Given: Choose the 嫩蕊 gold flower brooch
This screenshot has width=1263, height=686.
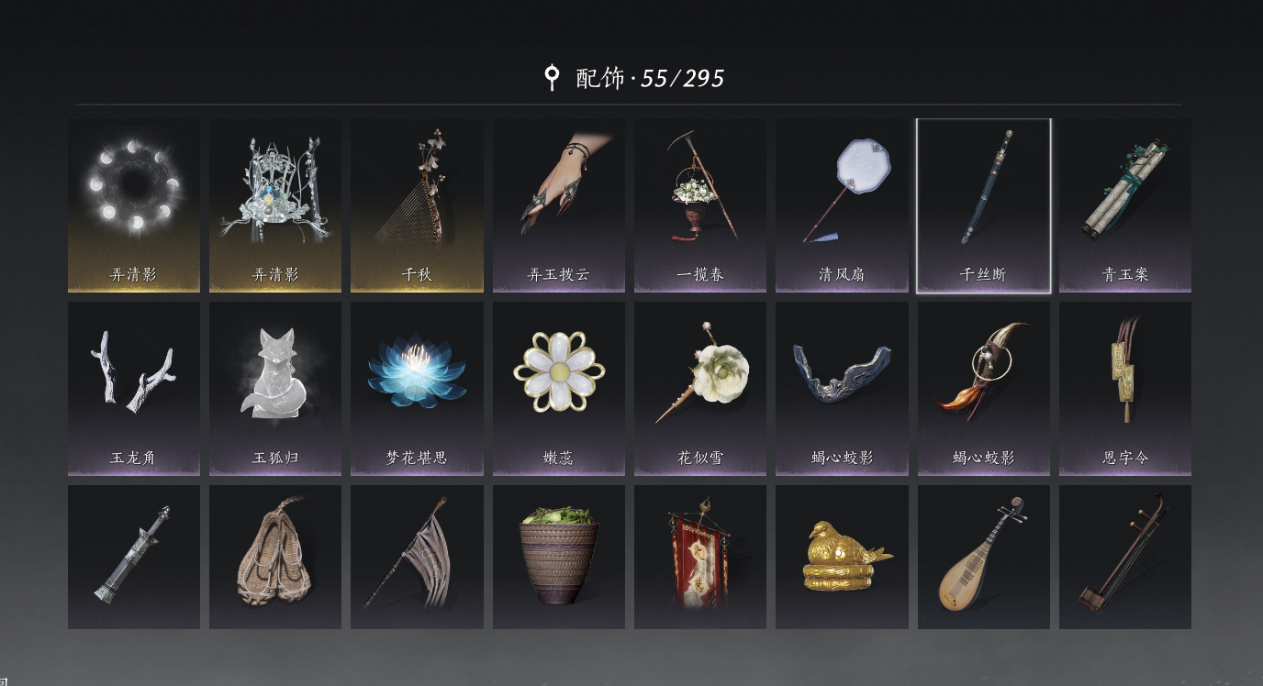Looking at the screenshot, I should coord(559,389).
